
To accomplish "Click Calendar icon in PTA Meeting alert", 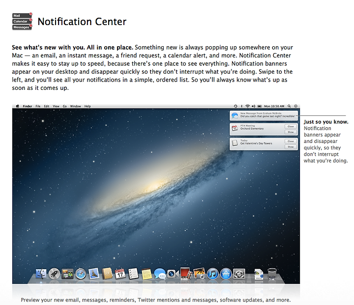I will [235, 128].
